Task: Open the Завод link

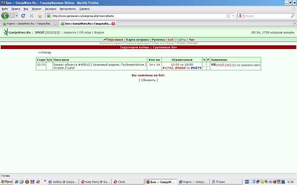Action: tap(170, 43)
